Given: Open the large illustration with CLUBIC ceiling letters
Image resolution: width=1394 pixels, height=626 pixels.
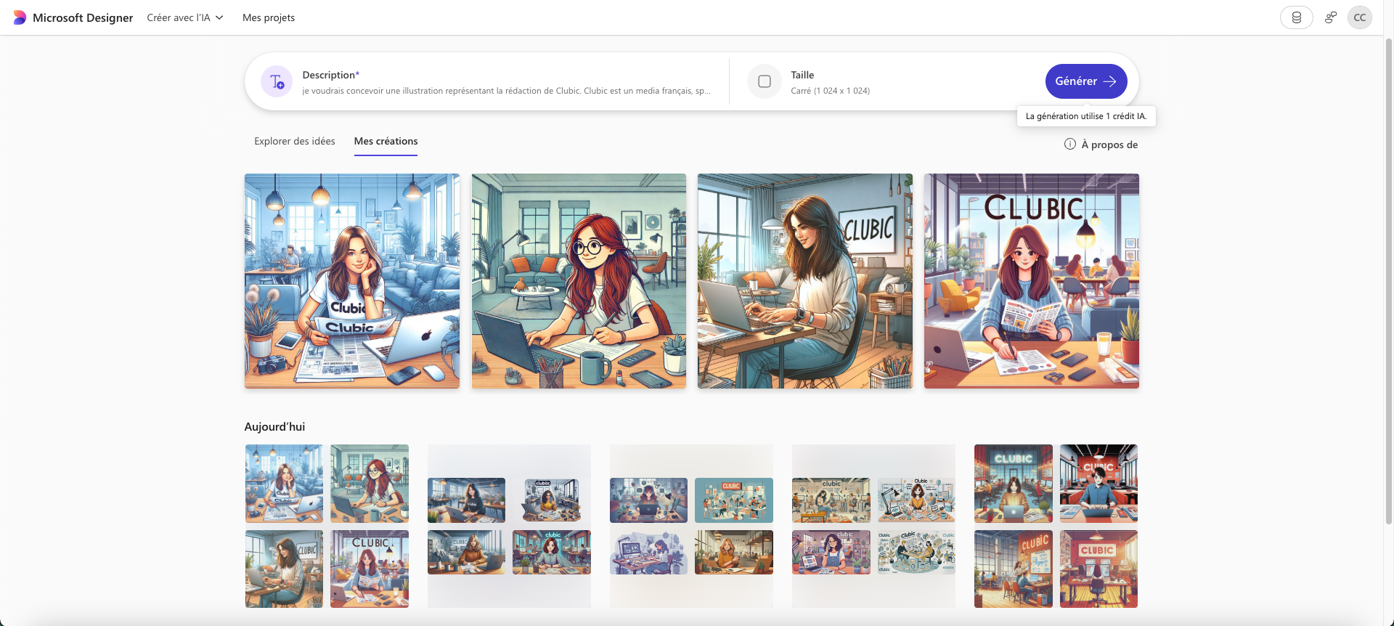Looking at the screenshot, I should click(x=1032, y=281).
